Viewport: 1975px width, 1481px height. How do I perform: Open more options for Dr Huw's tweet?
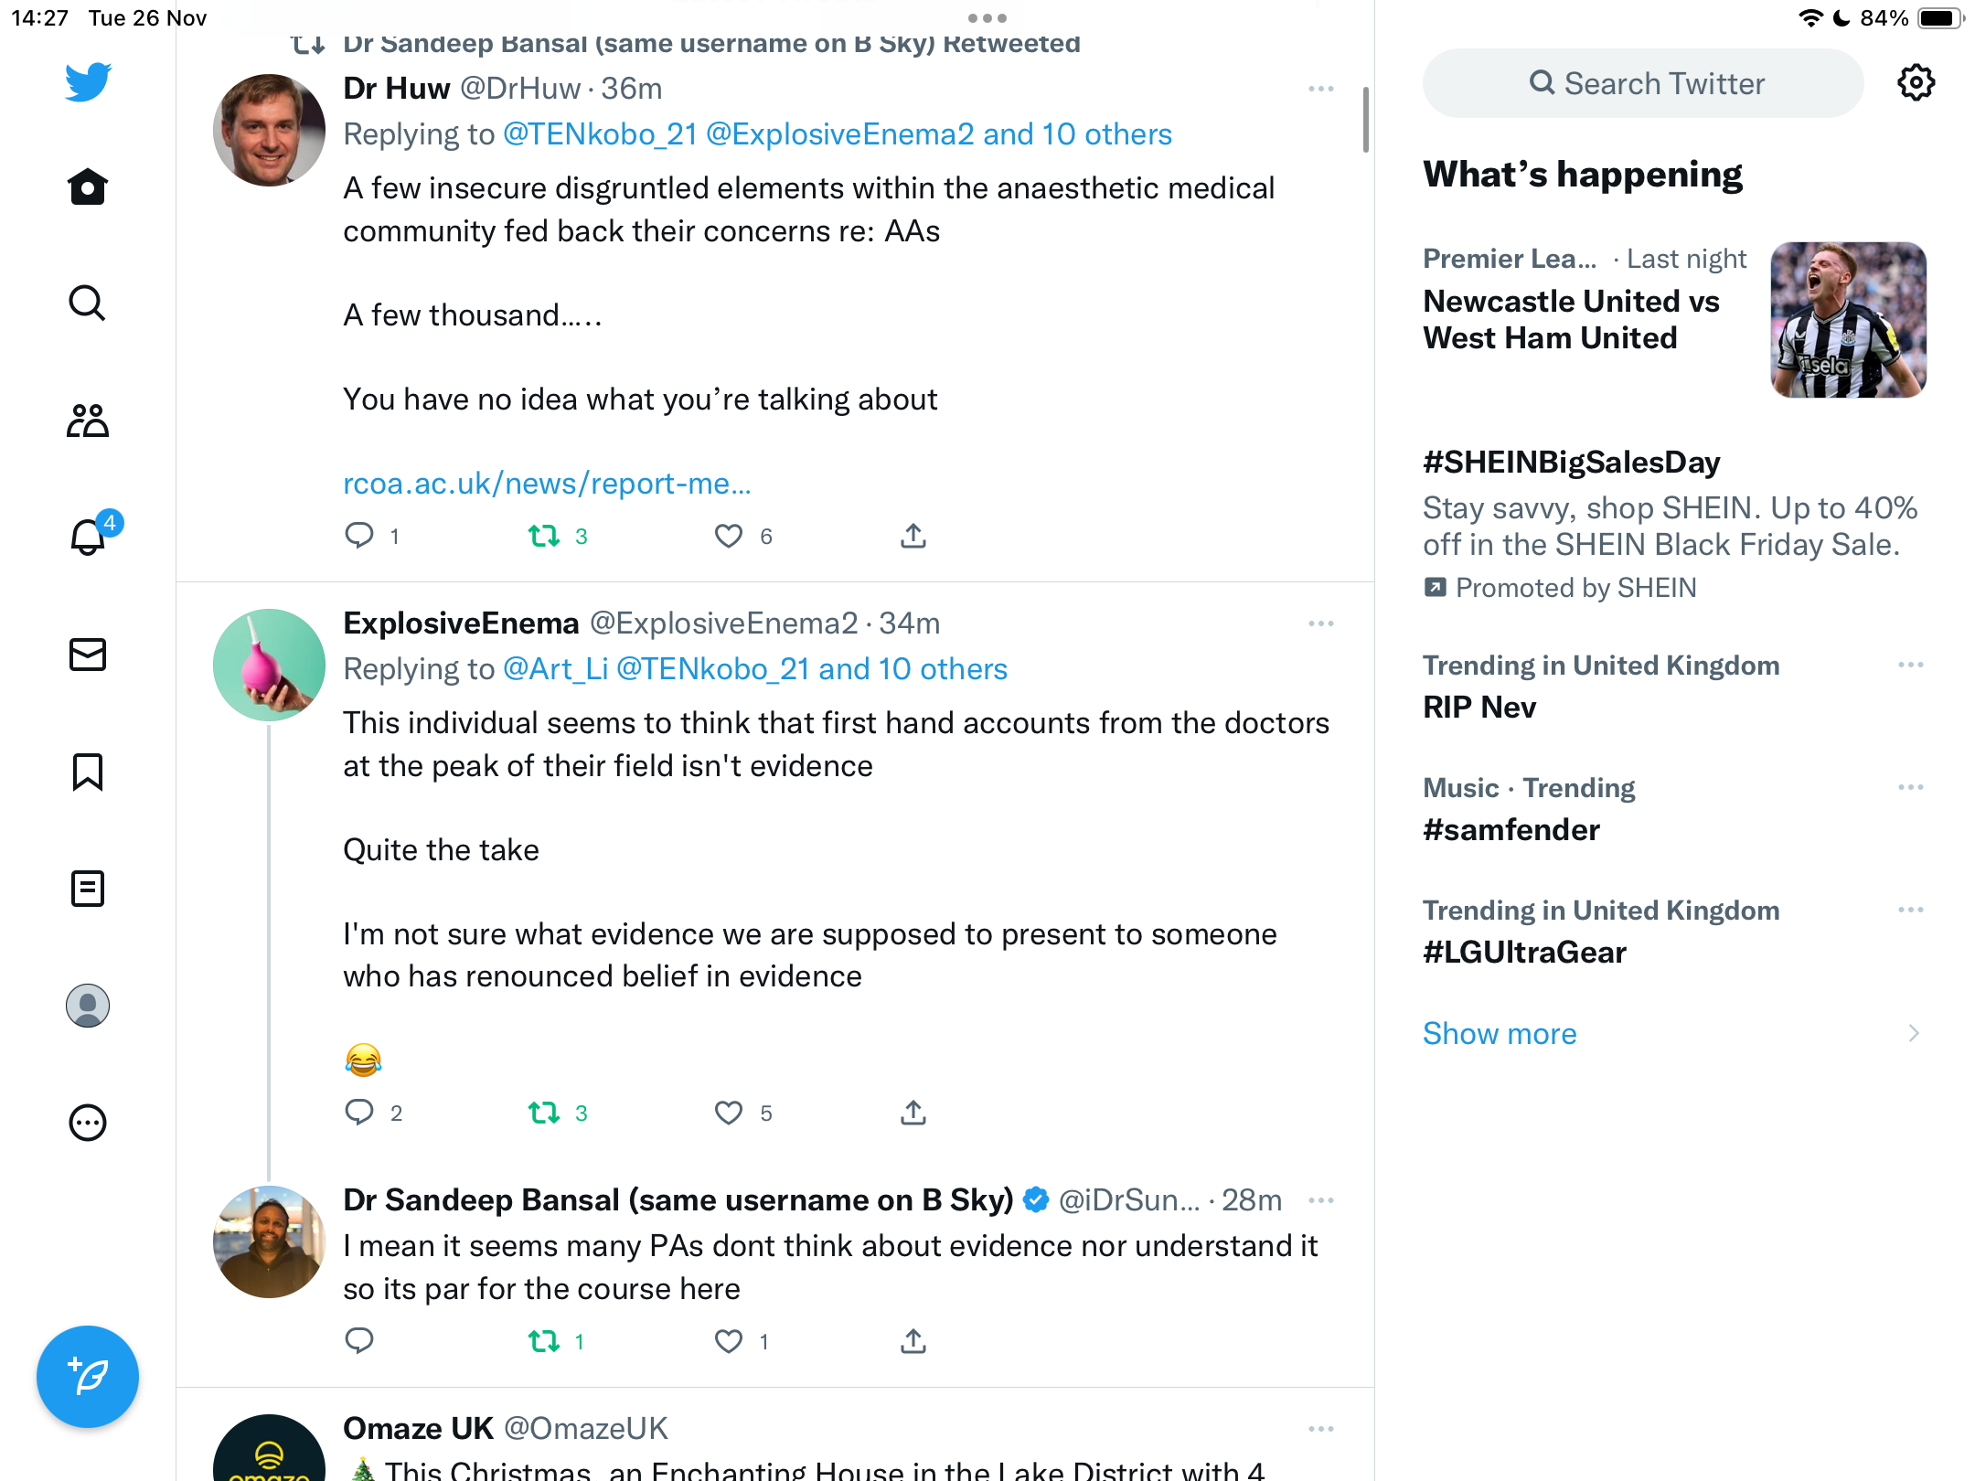point(1321,89)
